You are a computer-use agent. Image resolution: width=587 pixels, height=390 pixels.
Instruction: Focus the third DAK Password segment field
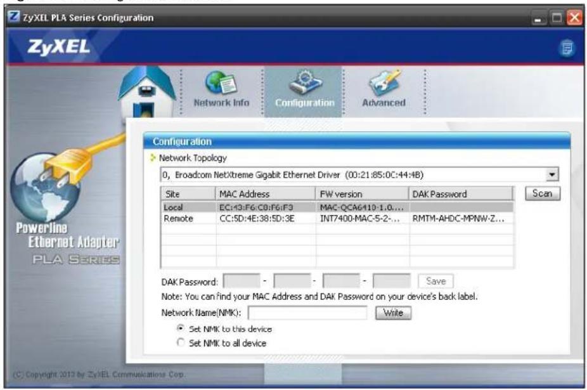[342, 281]
